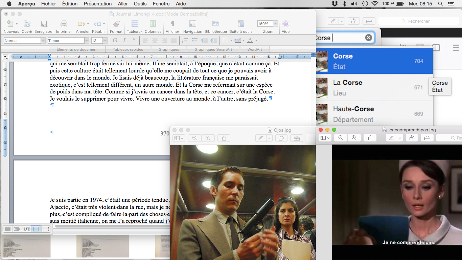Viewport: 462px width, 260px height.
Task: Open the 150% zoom dropdown
Action: 276,24
